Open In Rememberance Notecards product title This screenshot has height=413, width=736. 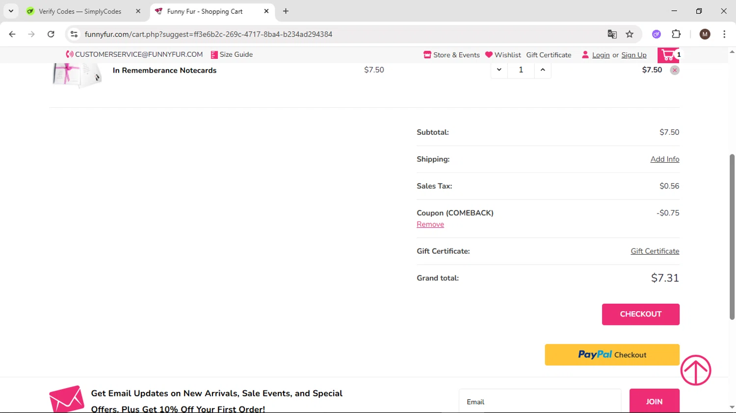(x=164, y=71)
